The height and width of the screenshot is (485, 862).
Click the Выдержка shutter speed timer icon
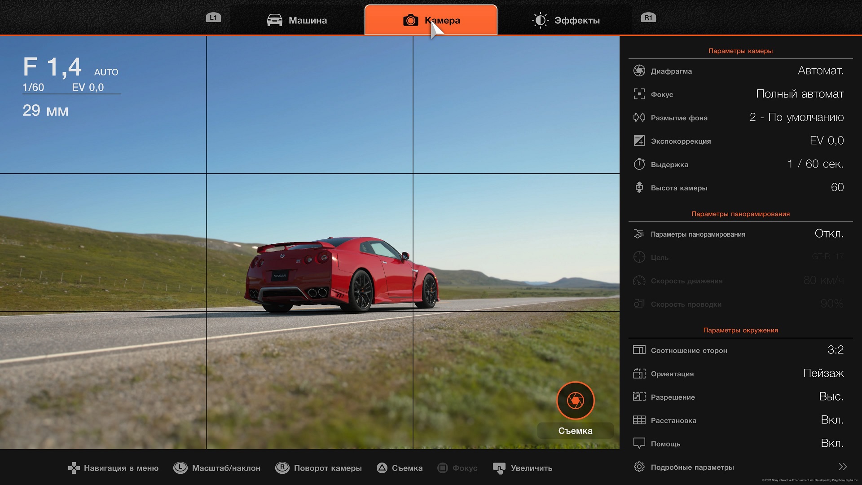point(639,164)
